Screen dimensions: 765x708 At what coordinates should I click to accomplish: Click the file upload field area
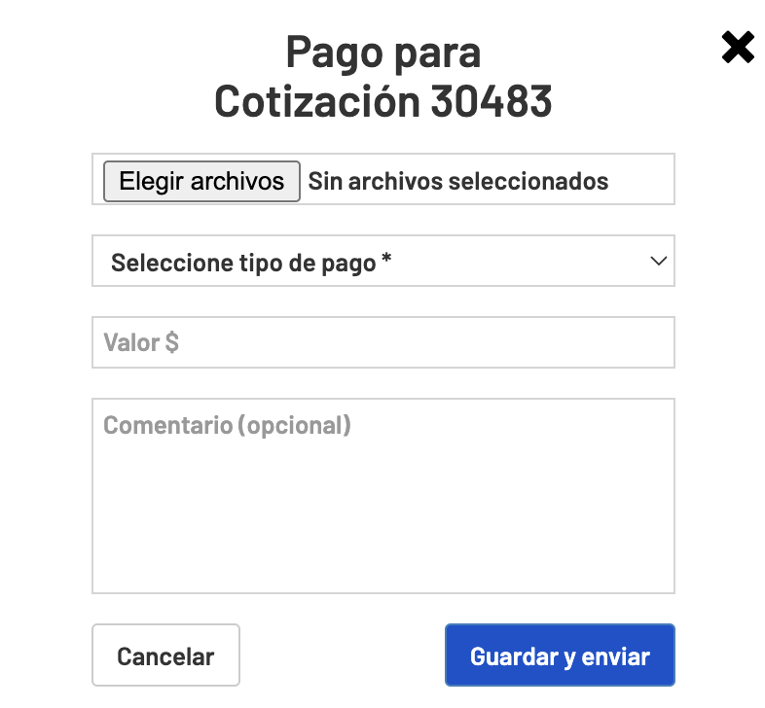coord(383,179)
